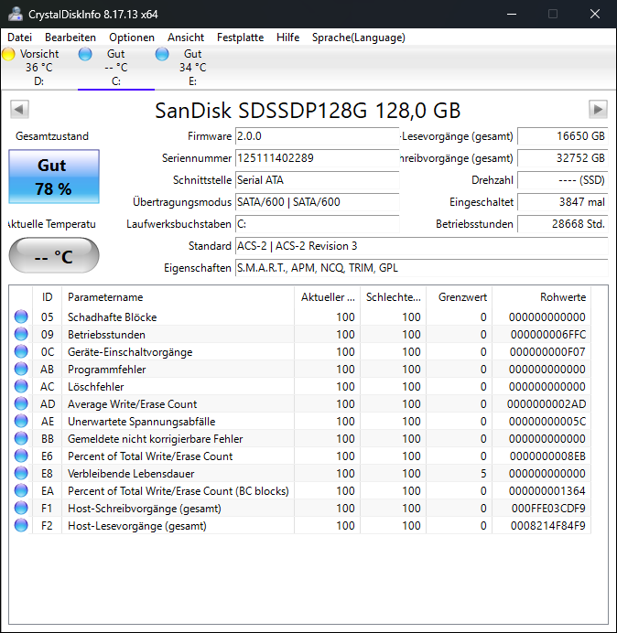Click status icon of Geräte-Einschaltvorgänge row
Viewport: 617px width, 633px height.
[x=21, y=351]
